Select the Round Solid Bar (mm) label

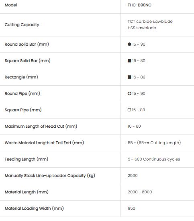27,44
